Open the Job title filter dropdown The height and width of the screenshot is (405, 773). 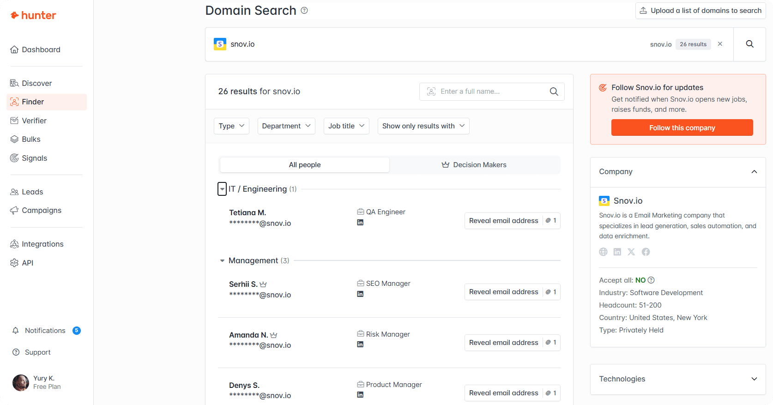click(346, 126)
